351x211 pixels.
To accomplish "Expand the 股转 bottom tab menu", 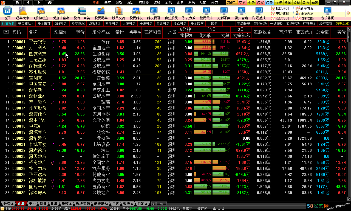I will [x=67, y=204].
